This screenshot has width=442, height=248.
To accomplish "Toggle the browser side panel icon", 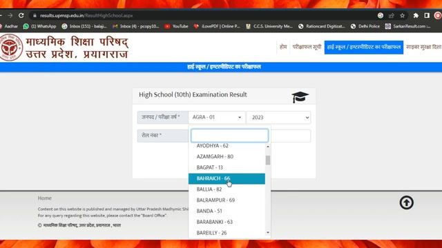I will point(427,16).
